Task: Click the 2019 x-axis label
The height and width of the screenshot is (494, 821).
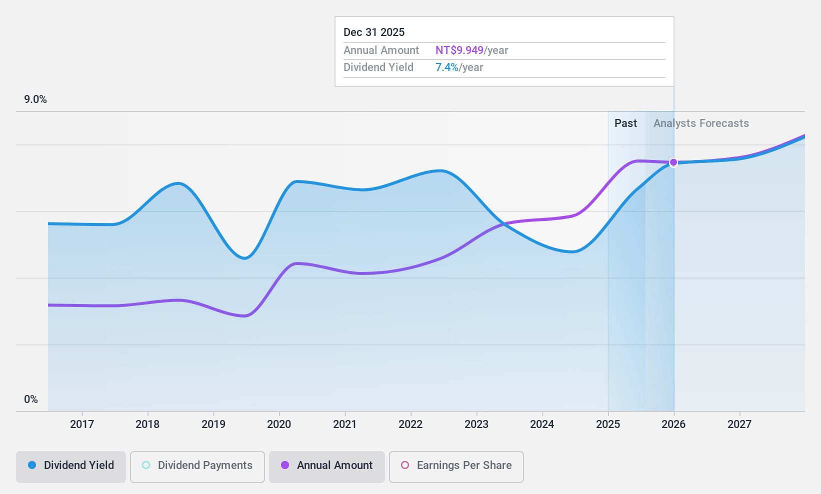Action: click(213, 424)
